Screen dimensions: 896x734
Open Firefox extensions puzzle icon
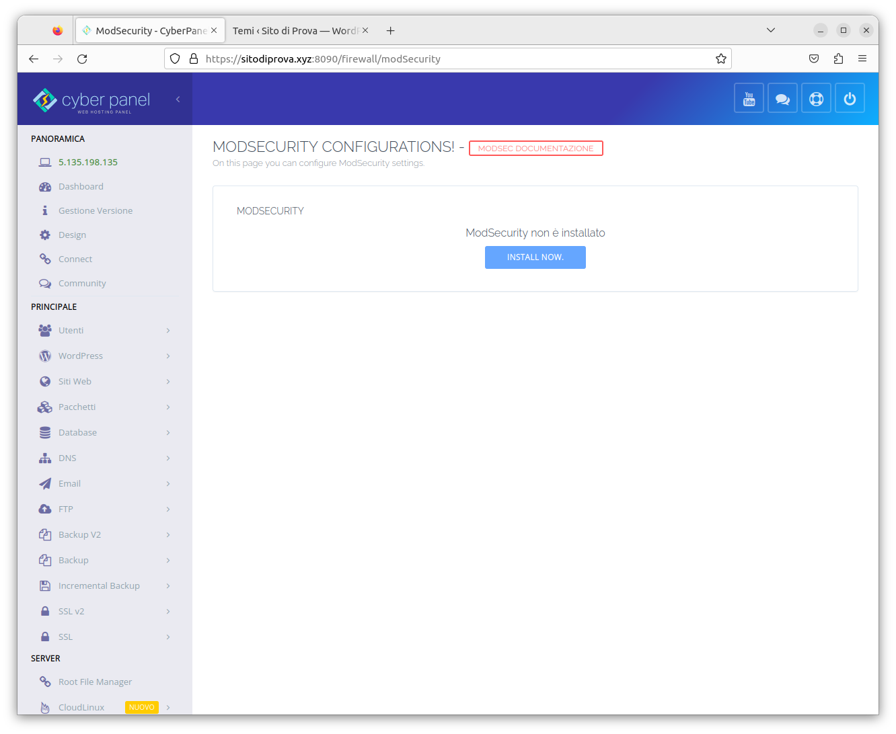pos(838,58)
